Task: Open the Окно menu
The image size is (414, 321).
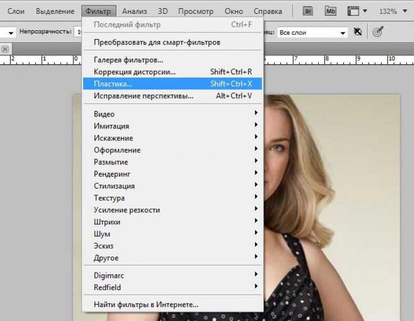Action: [x=234, y=10]
